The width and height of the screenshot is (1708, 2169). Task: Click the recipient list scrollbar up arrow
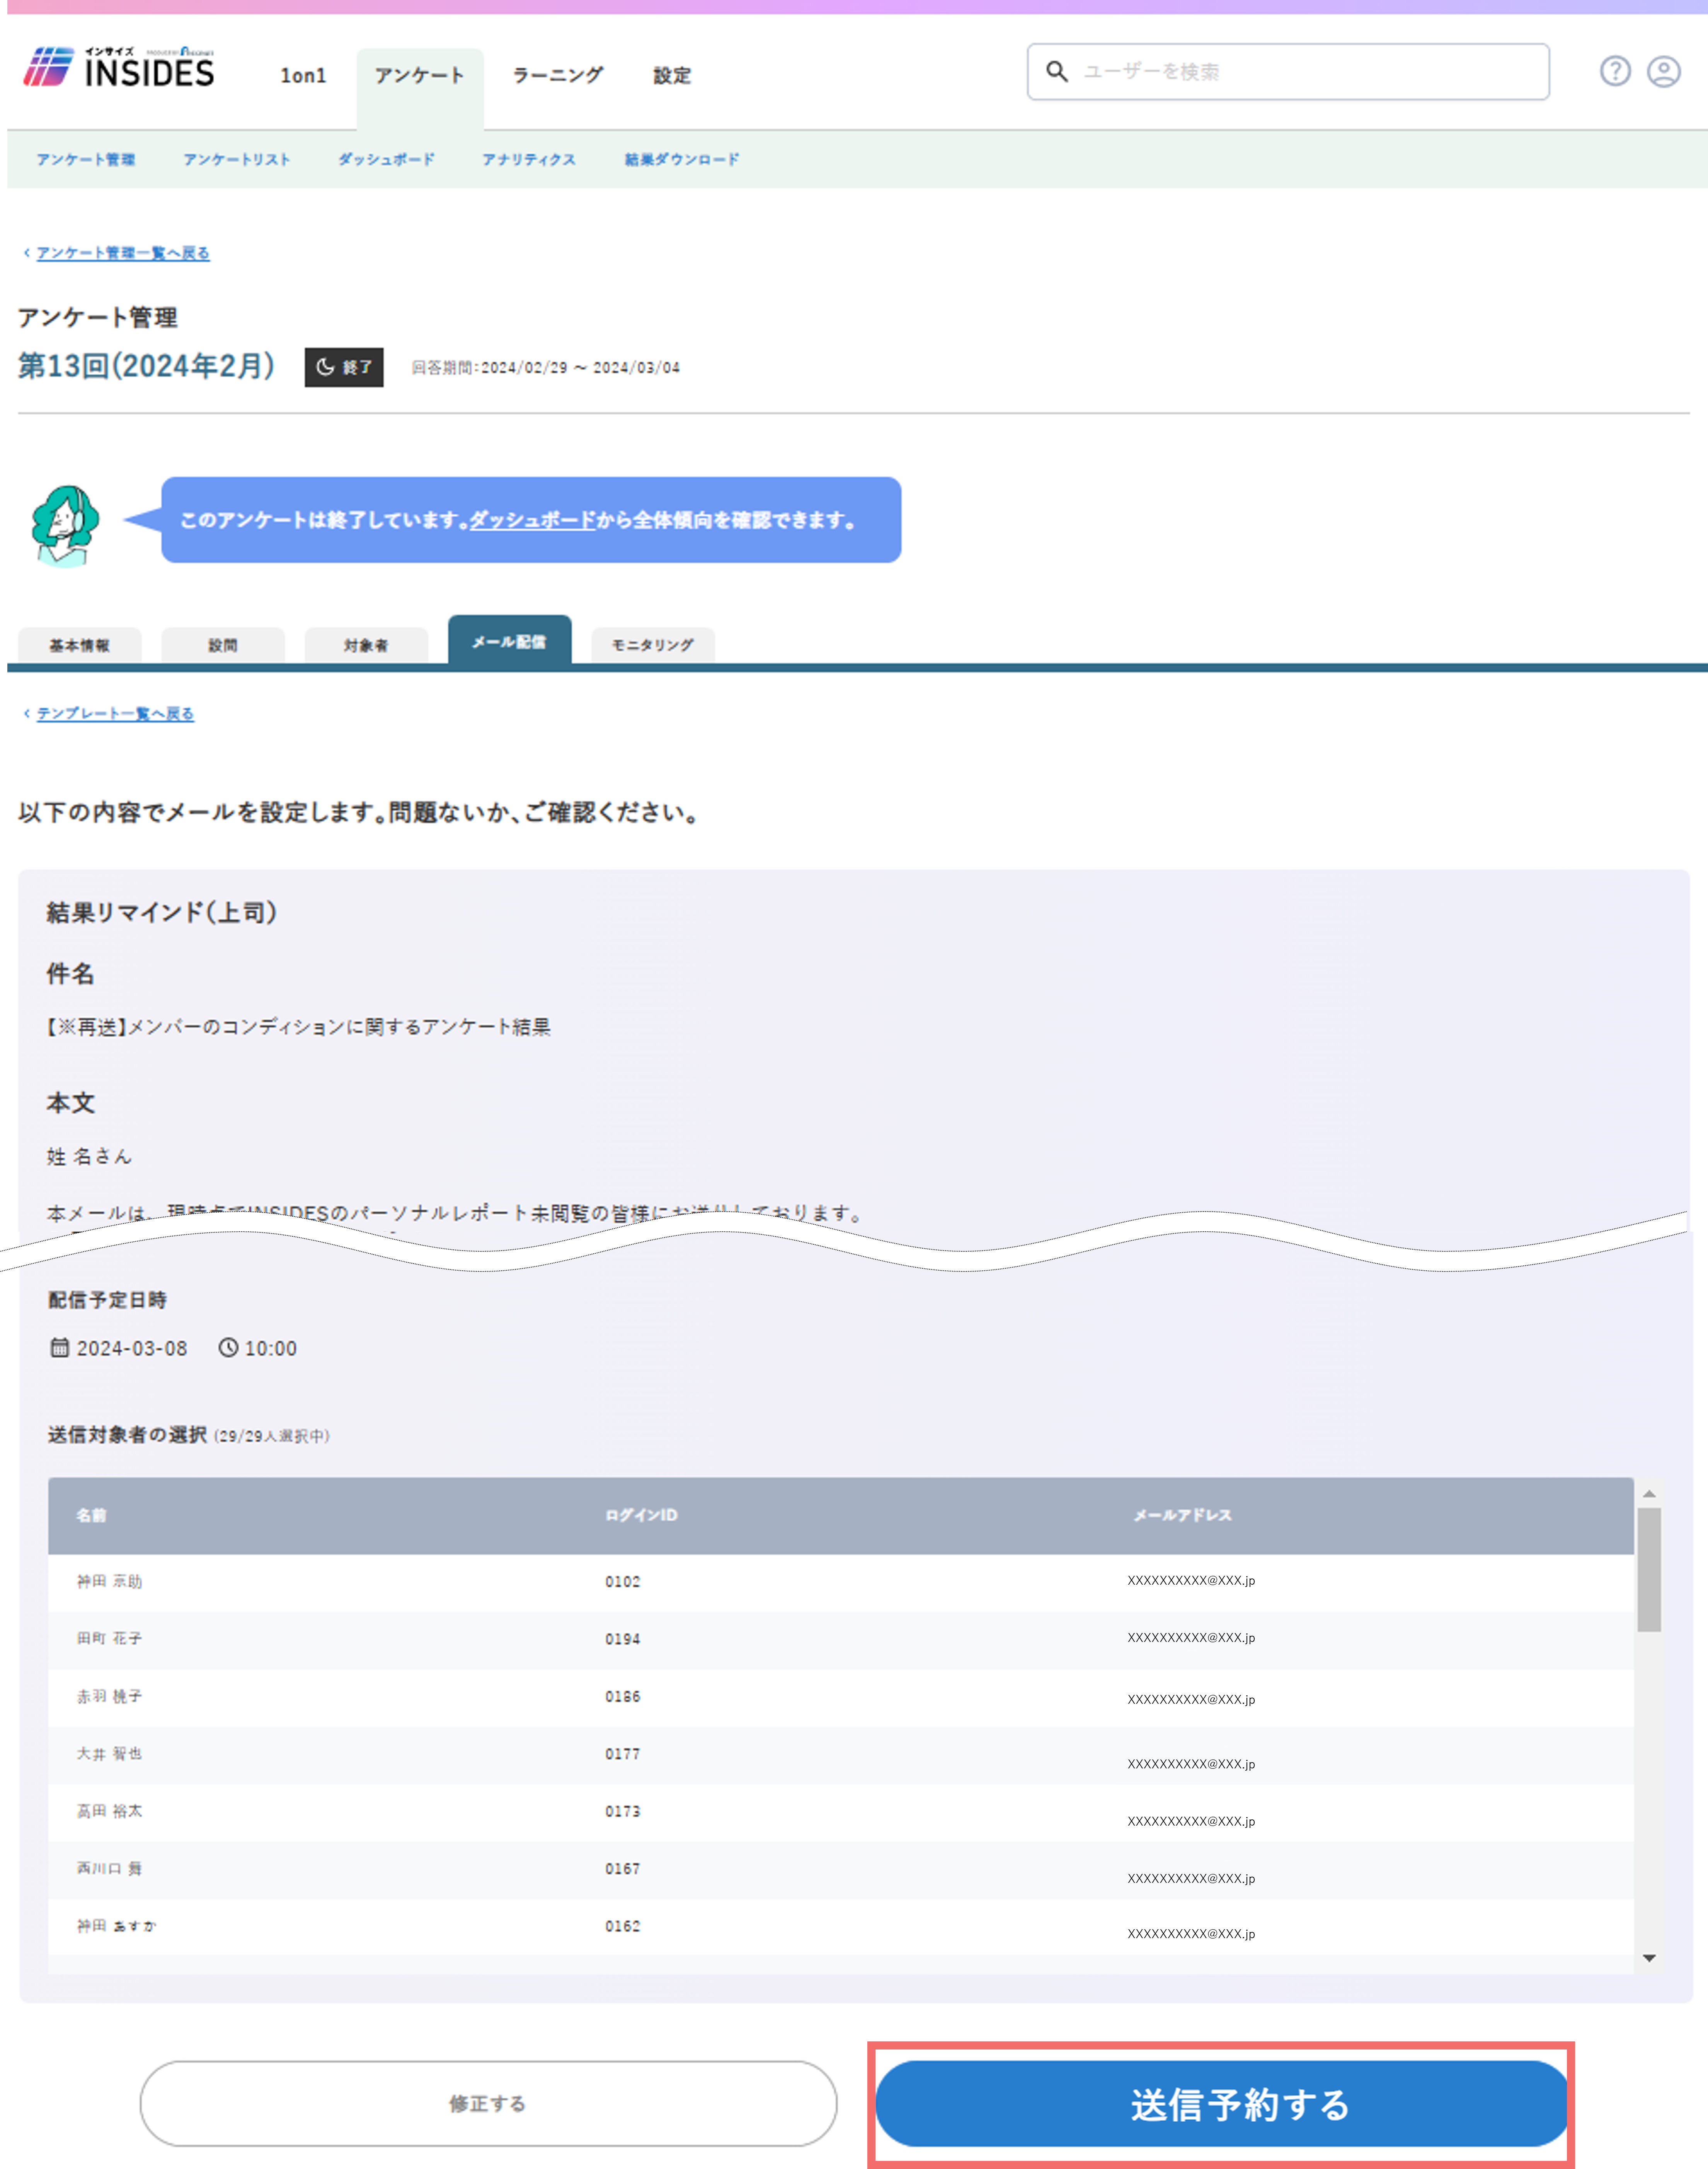click(x=1649, y=1494)
